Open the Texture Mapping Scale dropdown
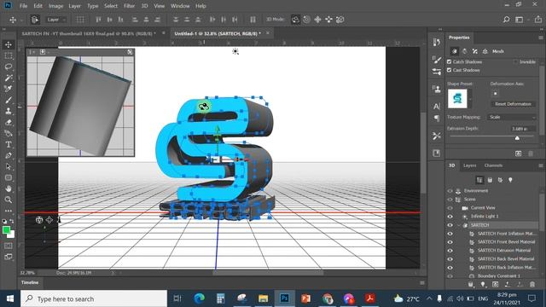 (512, 117)
